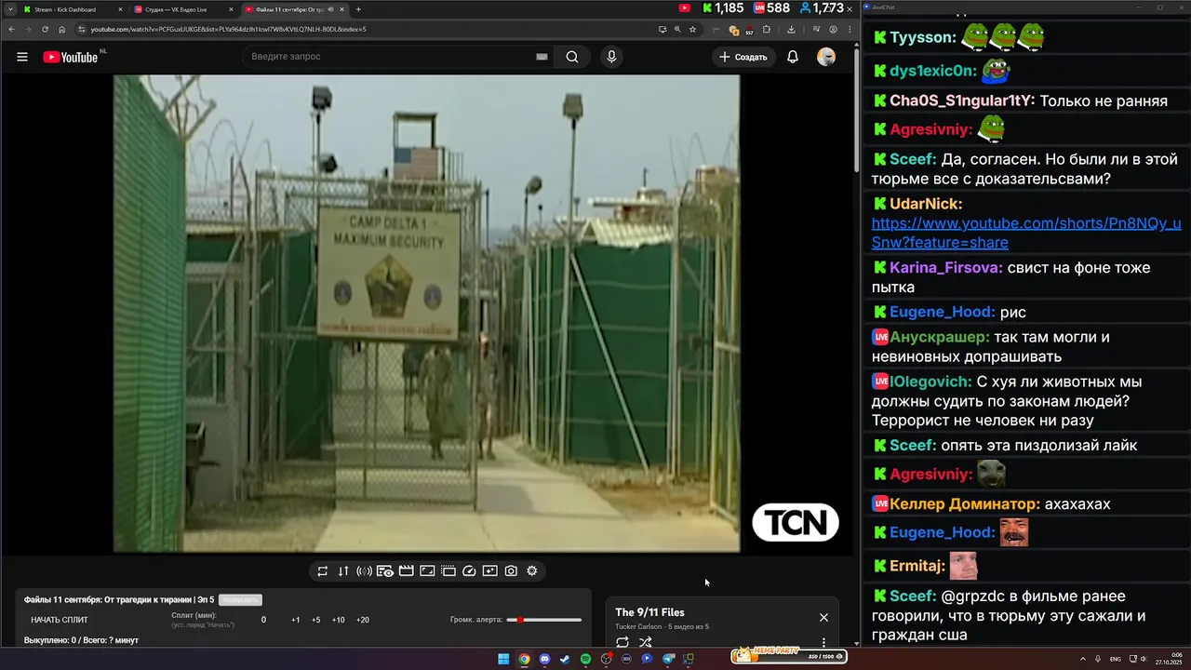Viewport: 1191px width, 670px height.
Task: Open the tab search dropdown arrow
Action: [x=9, y=9]
